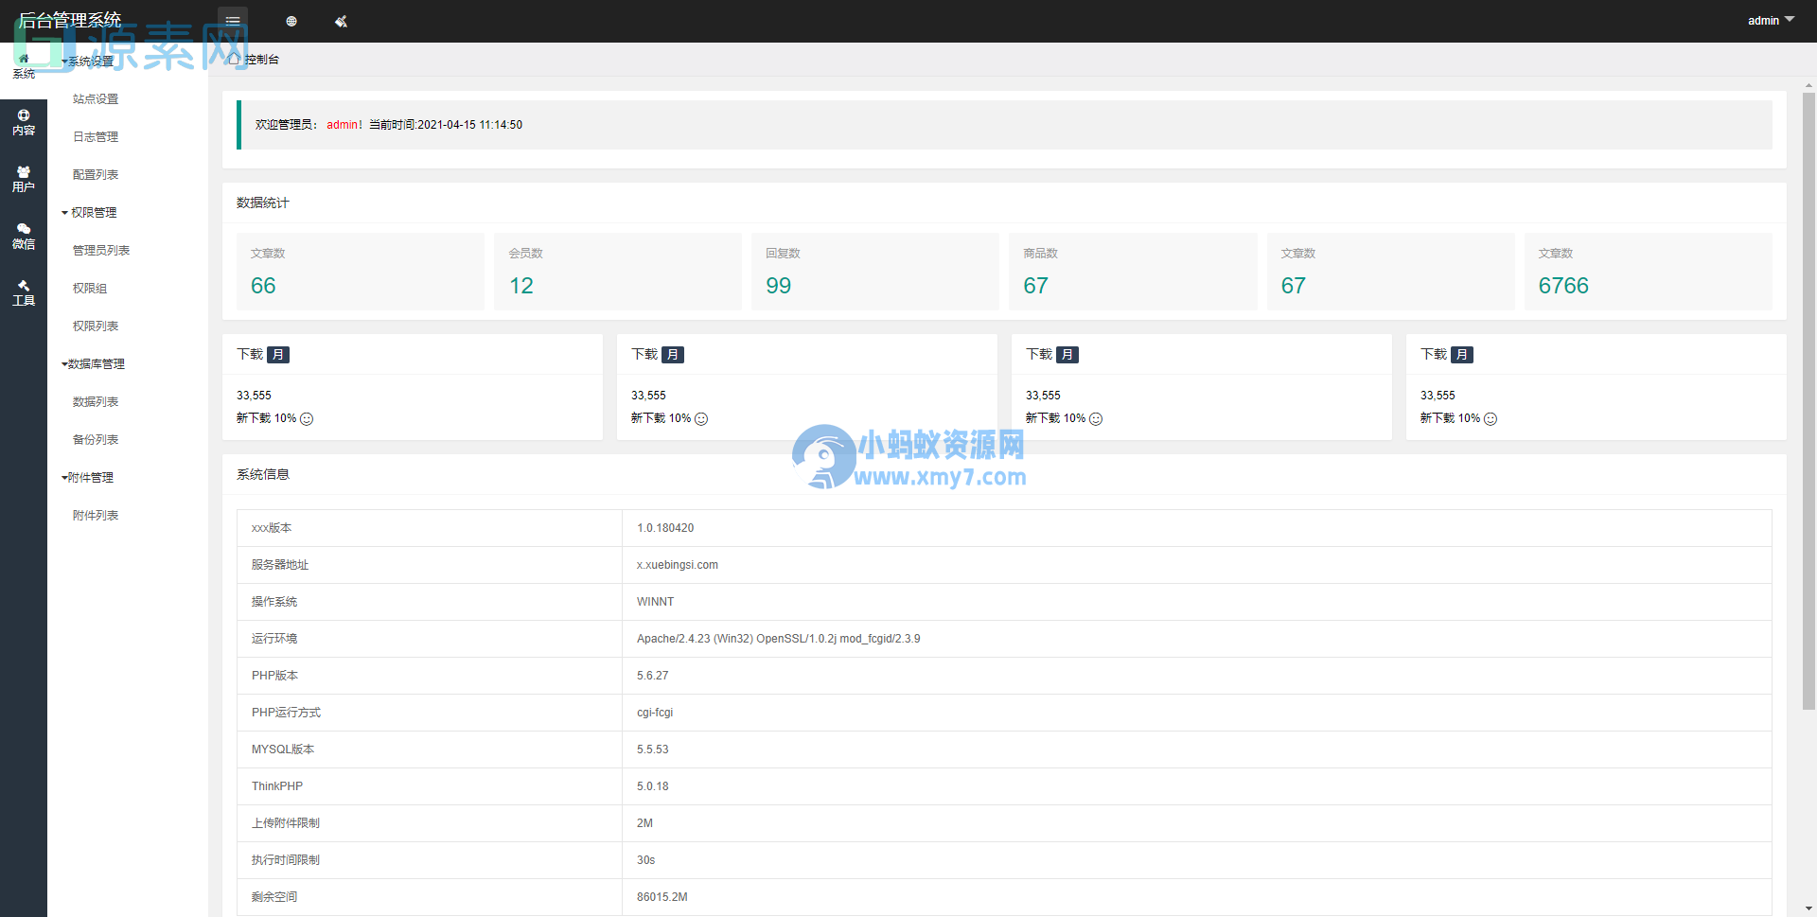Click the hamburger menu icon in topbar
Screen dimensions: 1817x917
[x=232, y=19]
